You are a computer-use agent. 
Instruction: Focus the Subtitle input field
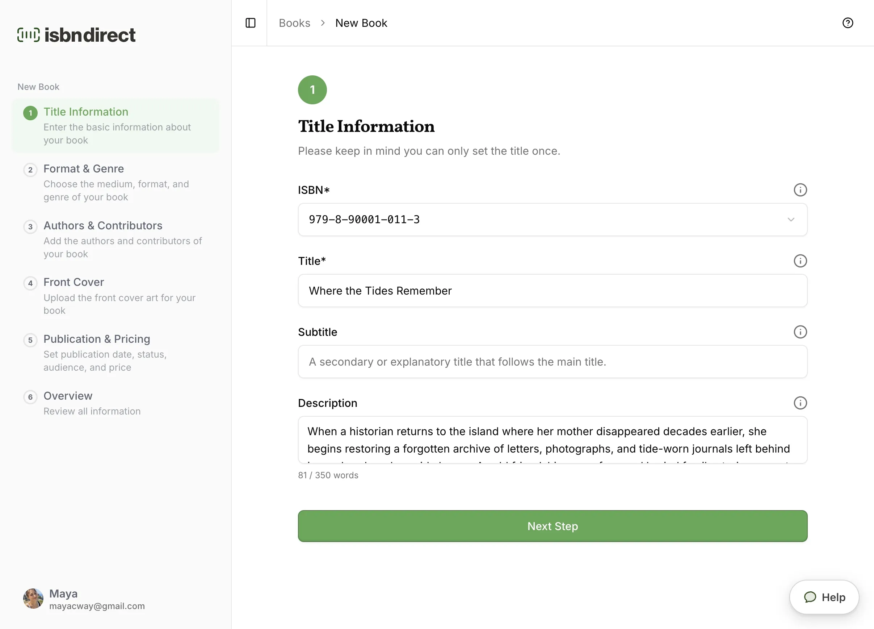[552, 362]
